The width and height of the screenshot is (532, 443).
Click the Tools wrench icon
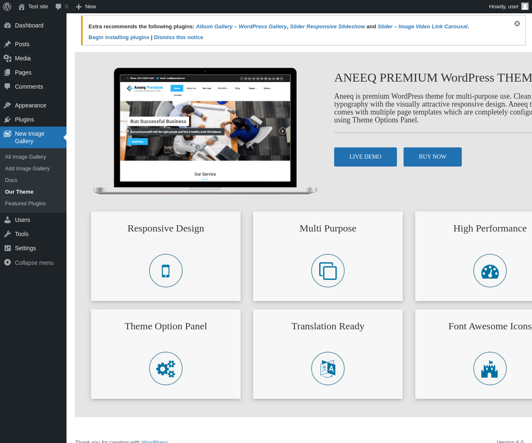(7, 234)
